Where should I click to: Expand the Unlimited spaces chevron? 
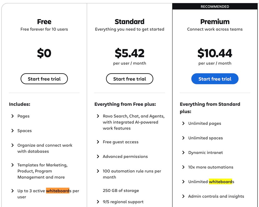(x=184, y=138)
